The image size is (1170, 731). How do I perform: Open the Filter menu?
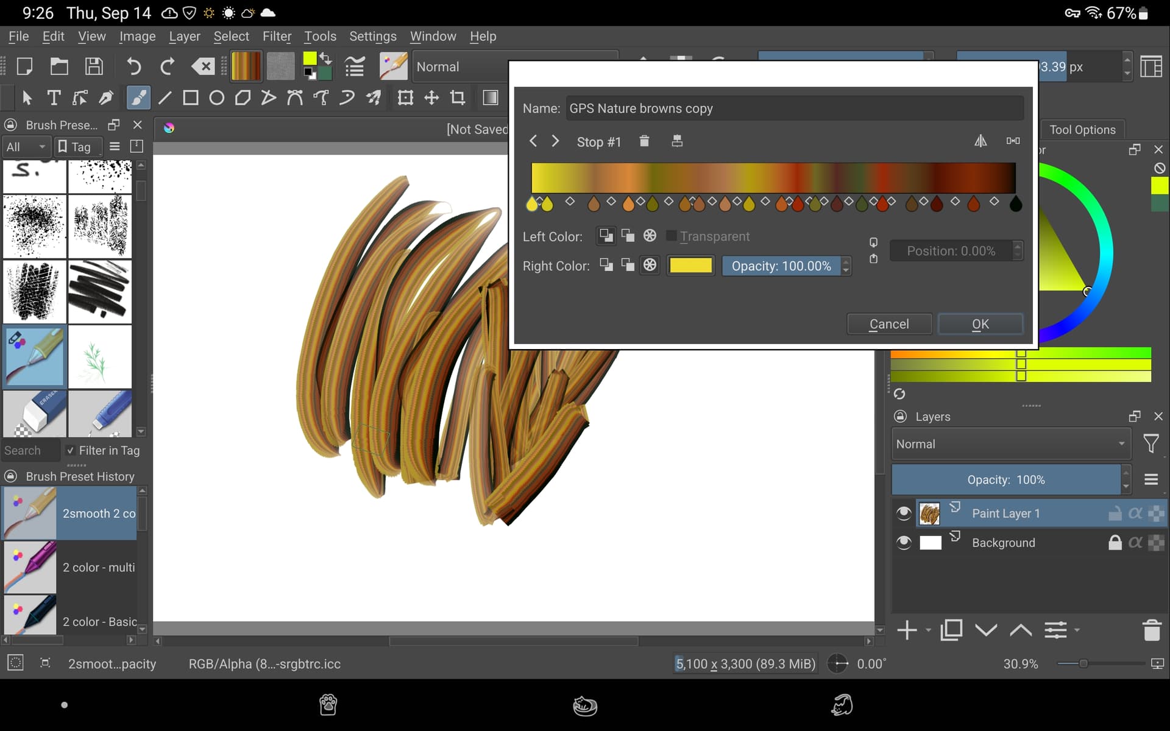click(277, 37)
